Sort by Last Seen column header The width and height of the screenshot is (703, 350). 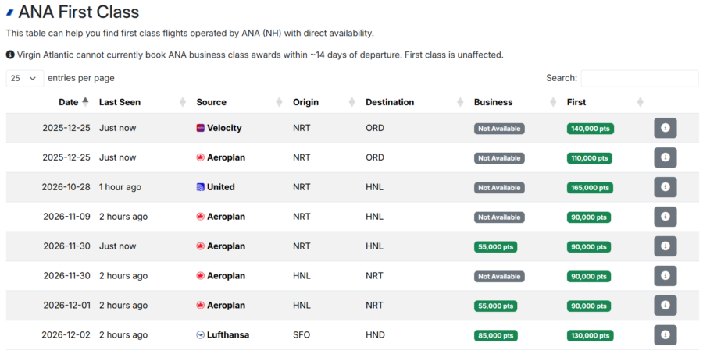[x=120, y=102]
